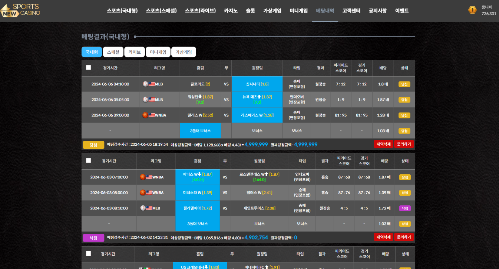
Task: Click 내역삭제 for the 4,902,754 bet
Action: tap(383, 237)
